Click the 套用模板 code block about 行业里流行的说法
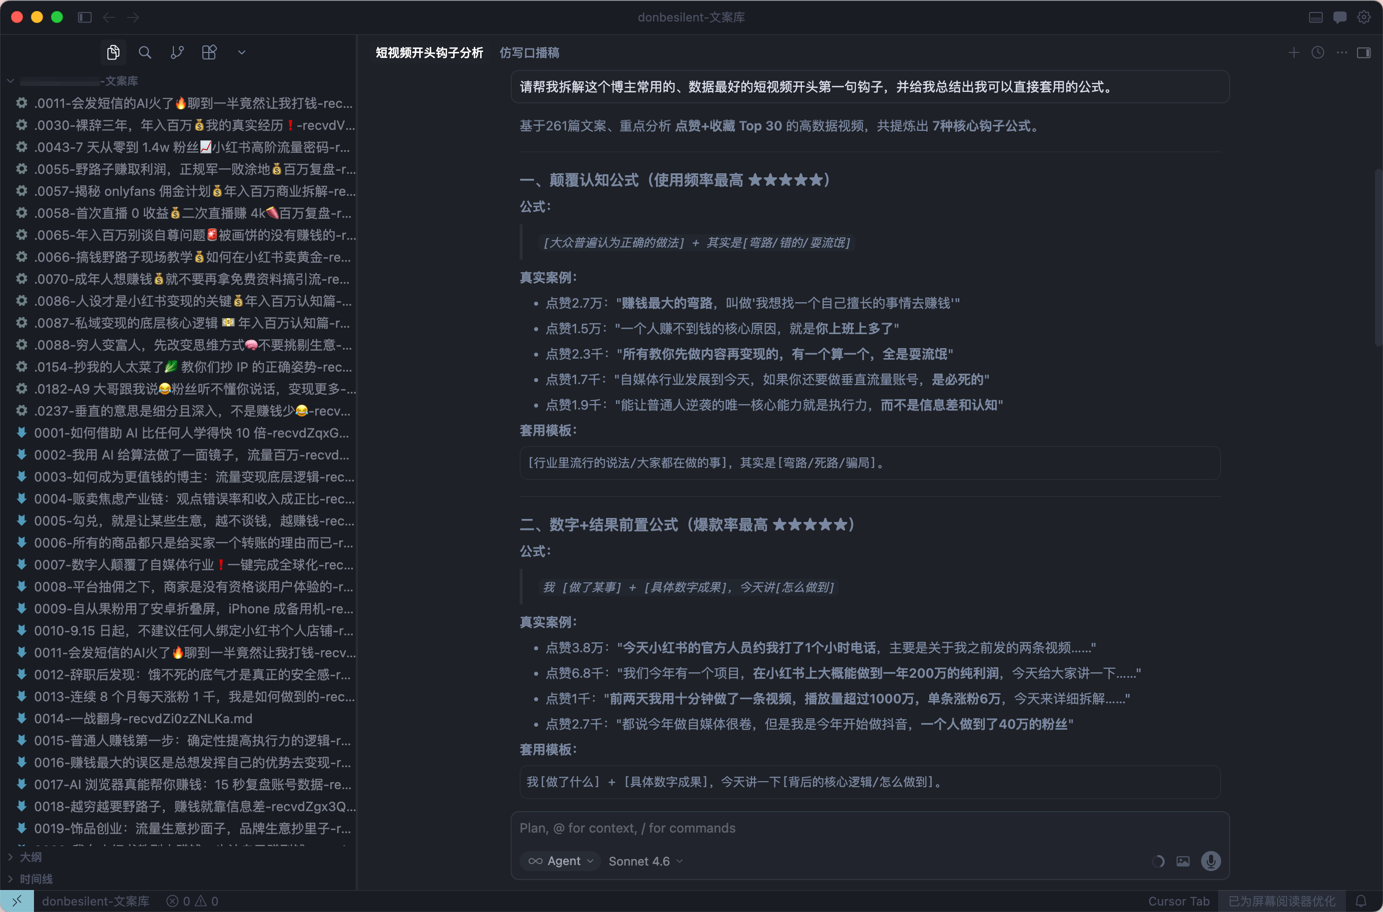This screenshot has height=912, width=1383. (870, 462)
